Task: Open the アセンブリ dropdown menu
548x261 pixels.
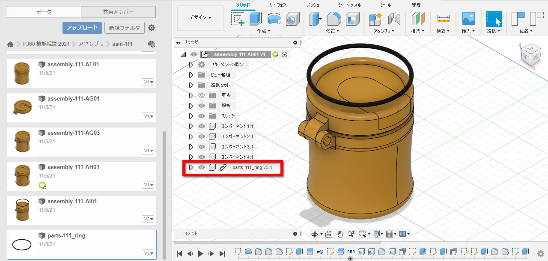Action: pyautogui.click(x=384, y=31)
